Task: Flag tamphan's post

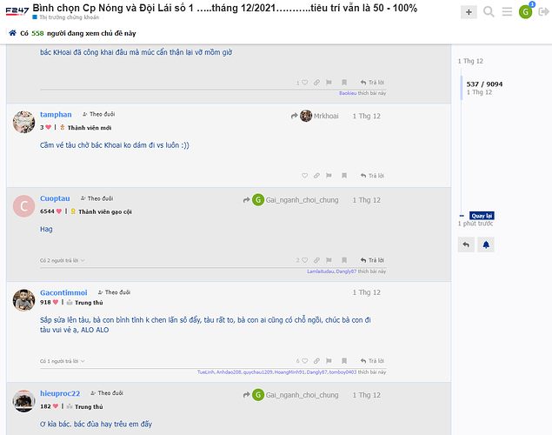Action: click(329, 176)
